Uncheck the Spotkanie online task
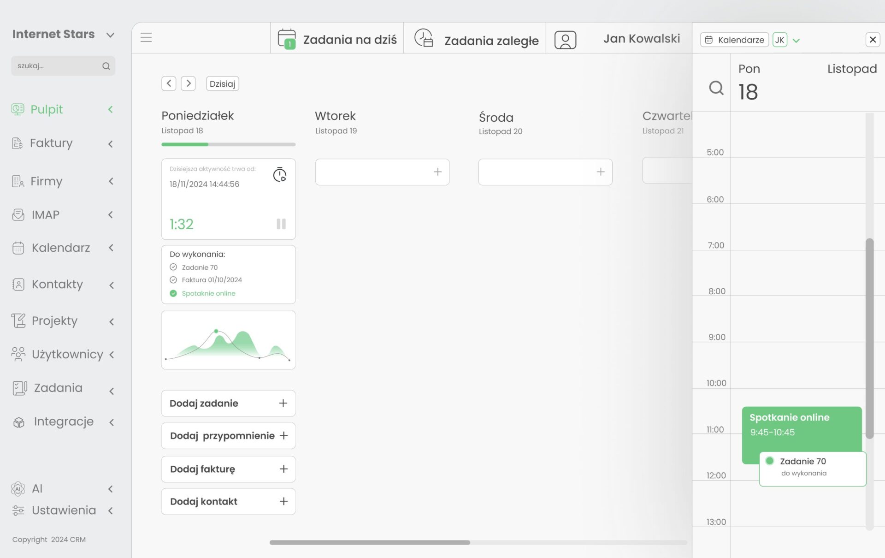The height and width of the screenshot is (558, 885). [173, 293]
